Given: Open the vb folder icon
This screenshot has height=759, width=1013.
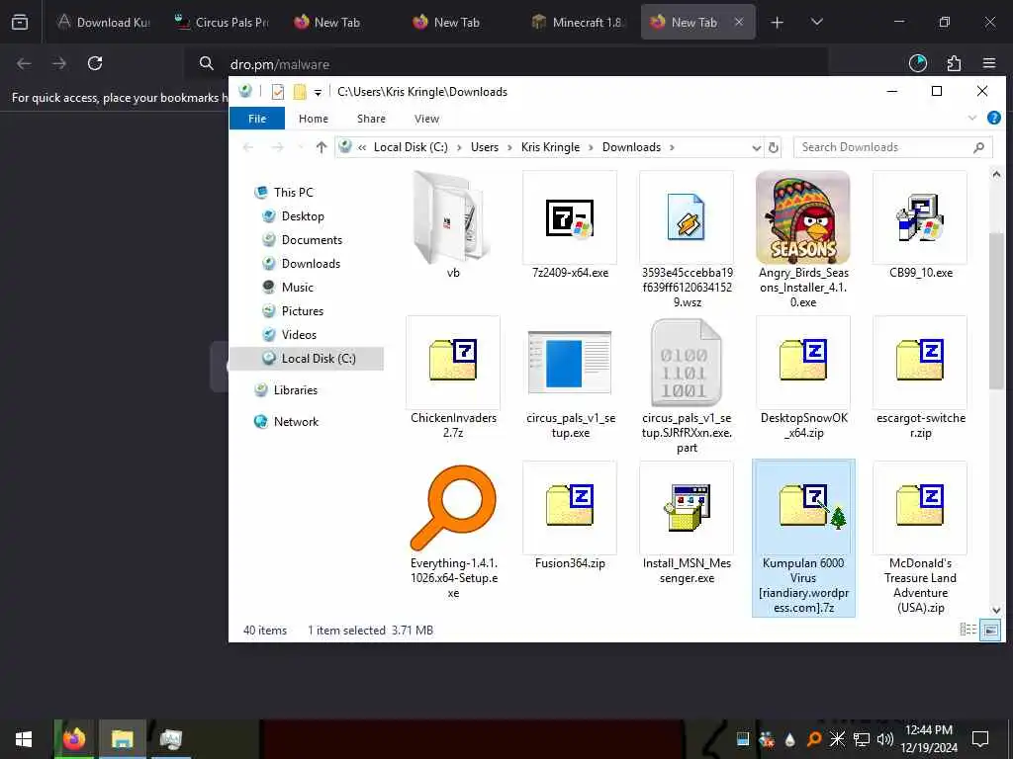Looking at the screenshot, I should tap(452, 217).
